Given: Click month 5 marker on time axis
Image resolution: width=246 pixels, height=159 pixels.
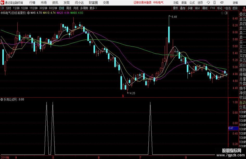Looking at the screenshot, I should [53, 157].
